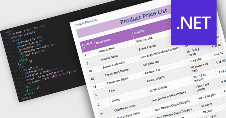Image resolution: width=226 pixels, height=118 pixels.
Task: Click New England Seafood Cannery supplier cell
Action: point(159,53)
